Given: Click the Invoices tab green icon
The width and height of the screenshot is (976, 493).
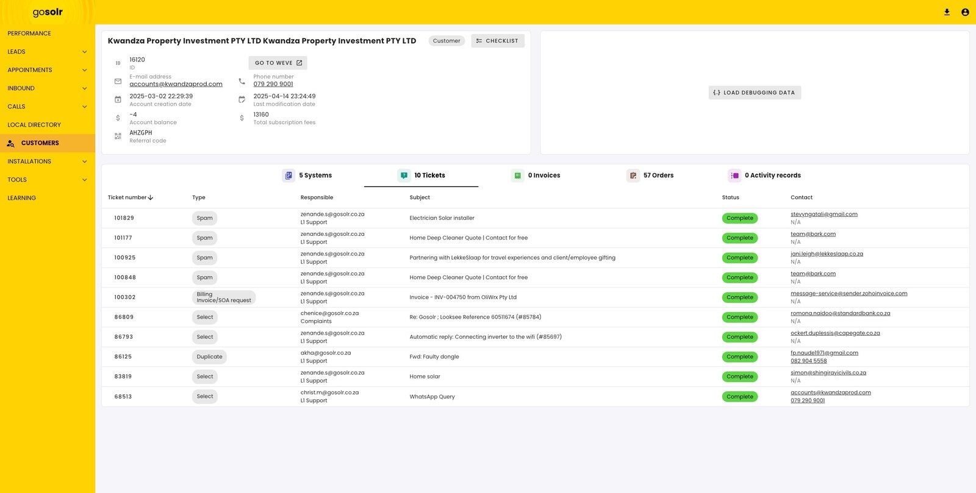Looking at the screenshot, I should click(517, 176).
